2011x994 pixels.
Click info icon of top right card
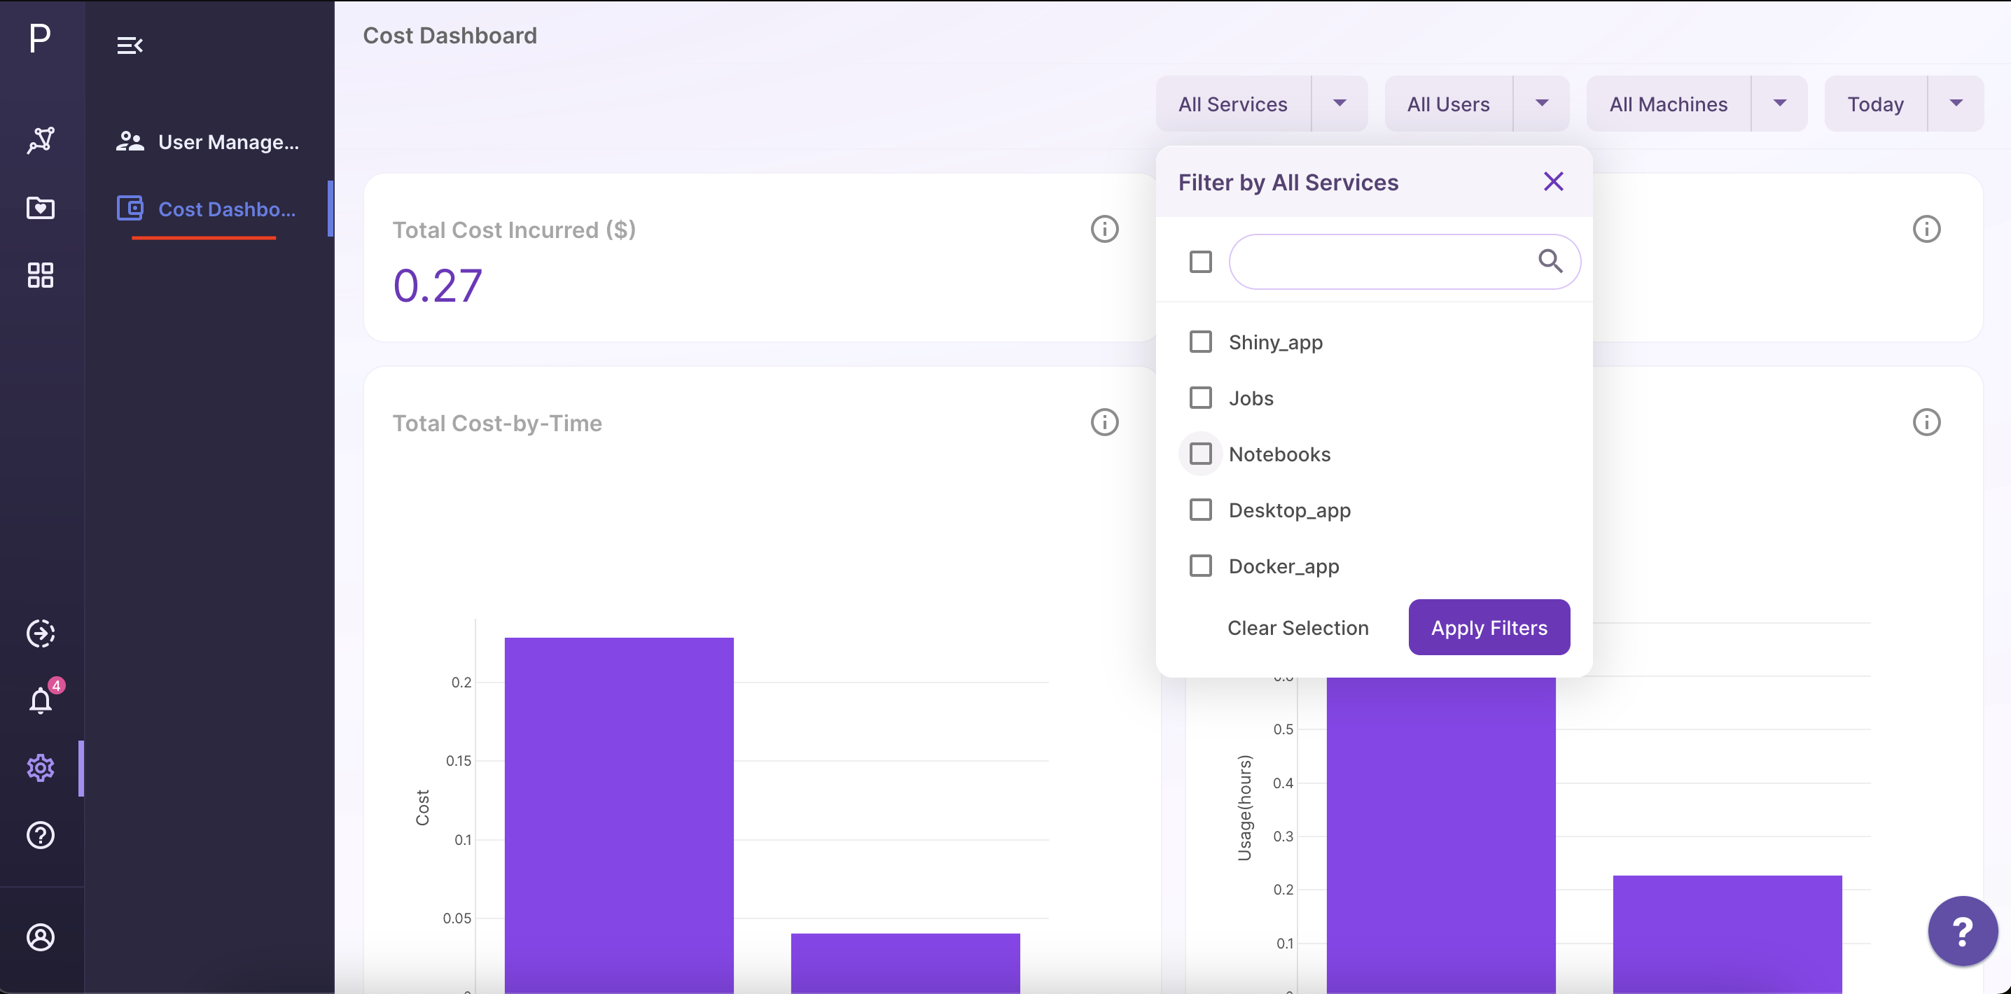[1927, 229]
